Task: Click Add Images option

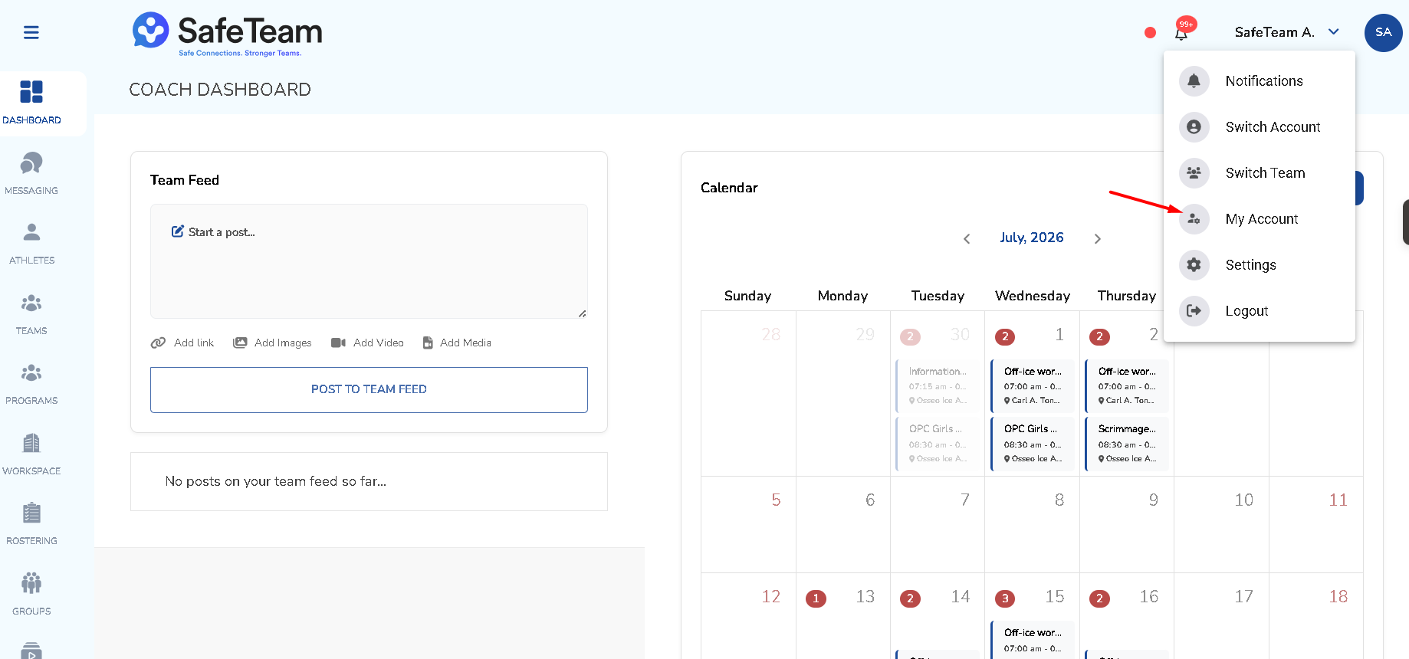Action: 272,343
